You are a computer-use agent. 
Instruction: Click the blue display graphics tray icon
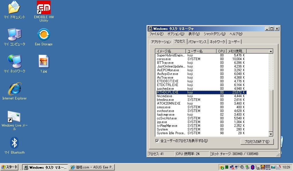273,167
